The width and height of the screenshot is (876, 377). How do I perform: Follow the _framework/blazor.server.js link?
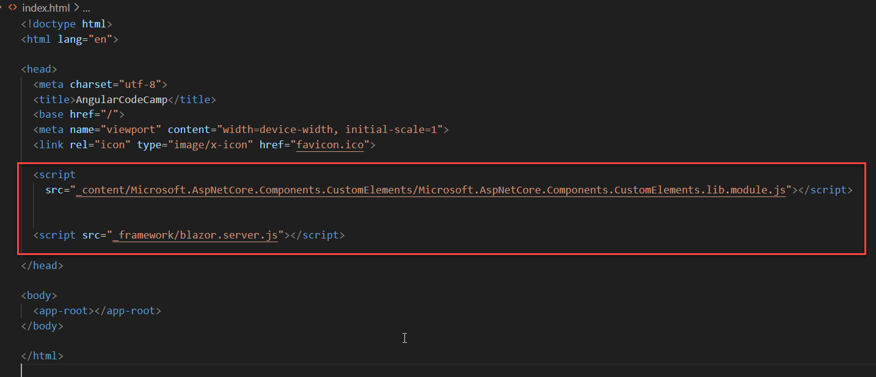point(195,235)
